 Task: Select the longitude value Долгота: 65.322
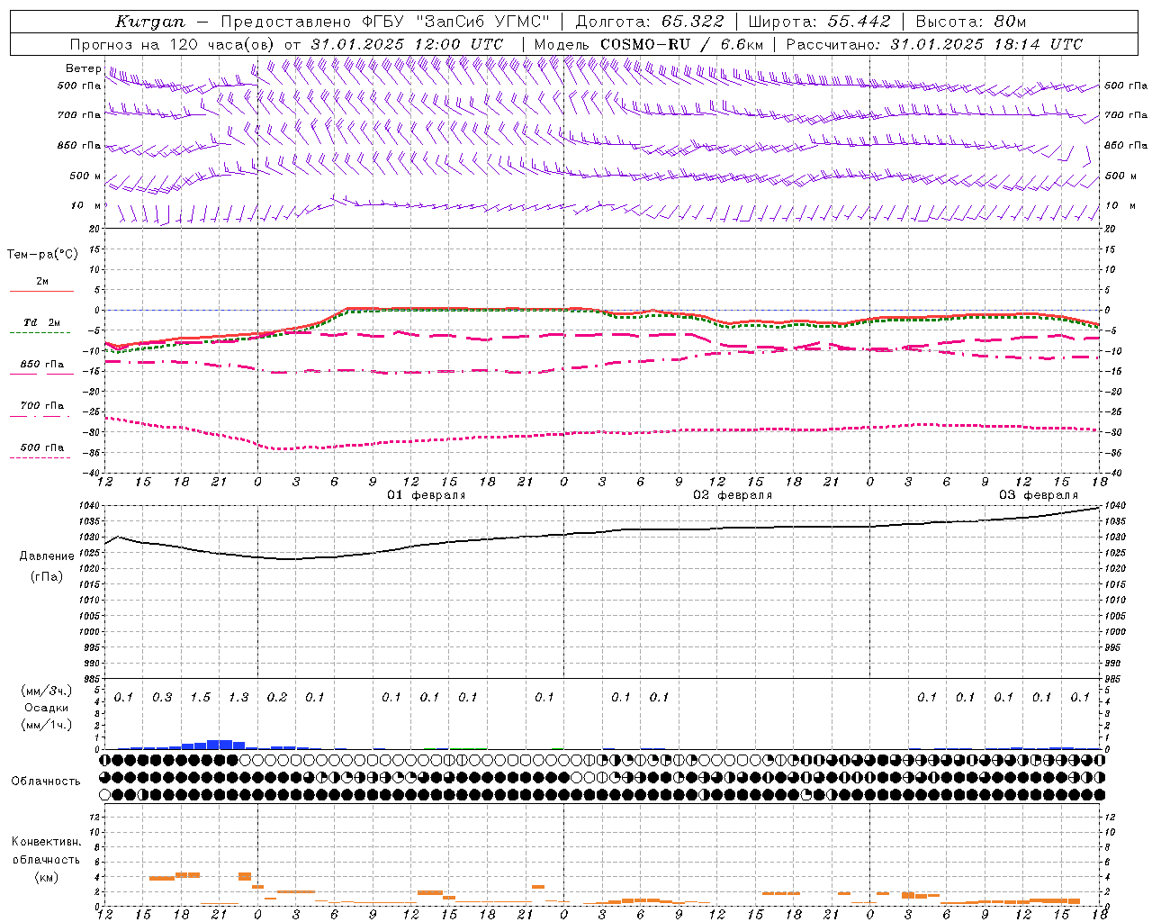(650, 22)
